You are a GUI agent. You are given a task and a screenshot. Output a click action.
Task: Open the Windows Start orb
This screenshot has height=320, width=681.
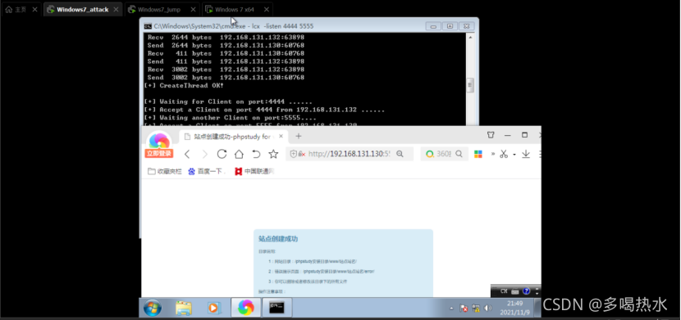coord(153,308)
